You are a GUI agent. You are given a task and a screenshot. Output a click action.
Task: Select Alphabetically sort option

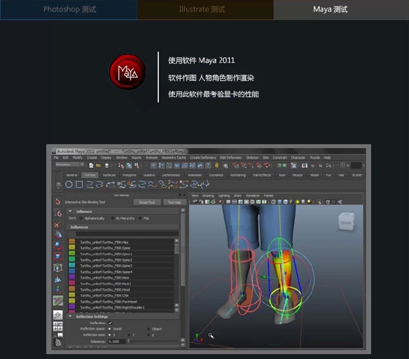click(x=81, y=218)
